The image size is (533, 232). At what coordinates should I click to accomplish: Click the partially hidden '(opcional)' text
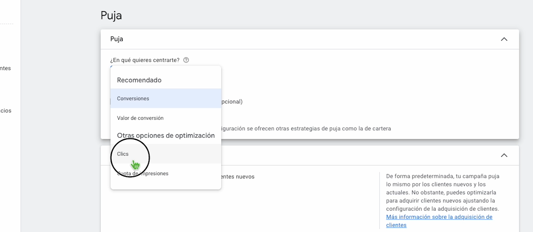point(232,102)
